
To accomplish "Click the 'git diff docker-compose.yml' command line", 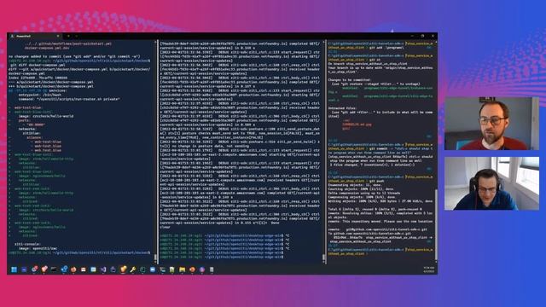I will tap(38, 65).
